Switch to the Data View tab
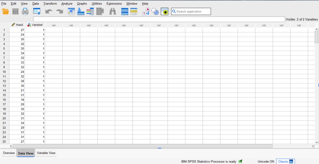319x164 pixels. 26,153
